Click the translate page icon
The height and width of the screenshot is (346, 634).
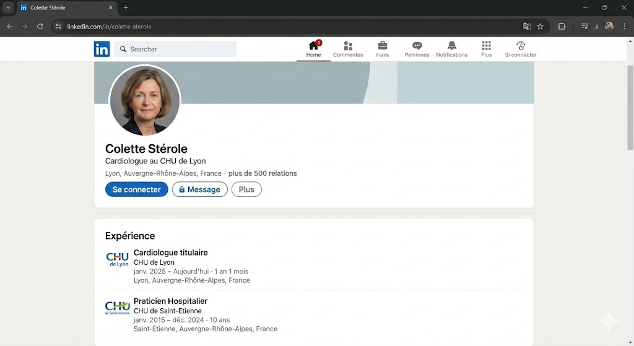pyautogui.click(x=526, y=26)
